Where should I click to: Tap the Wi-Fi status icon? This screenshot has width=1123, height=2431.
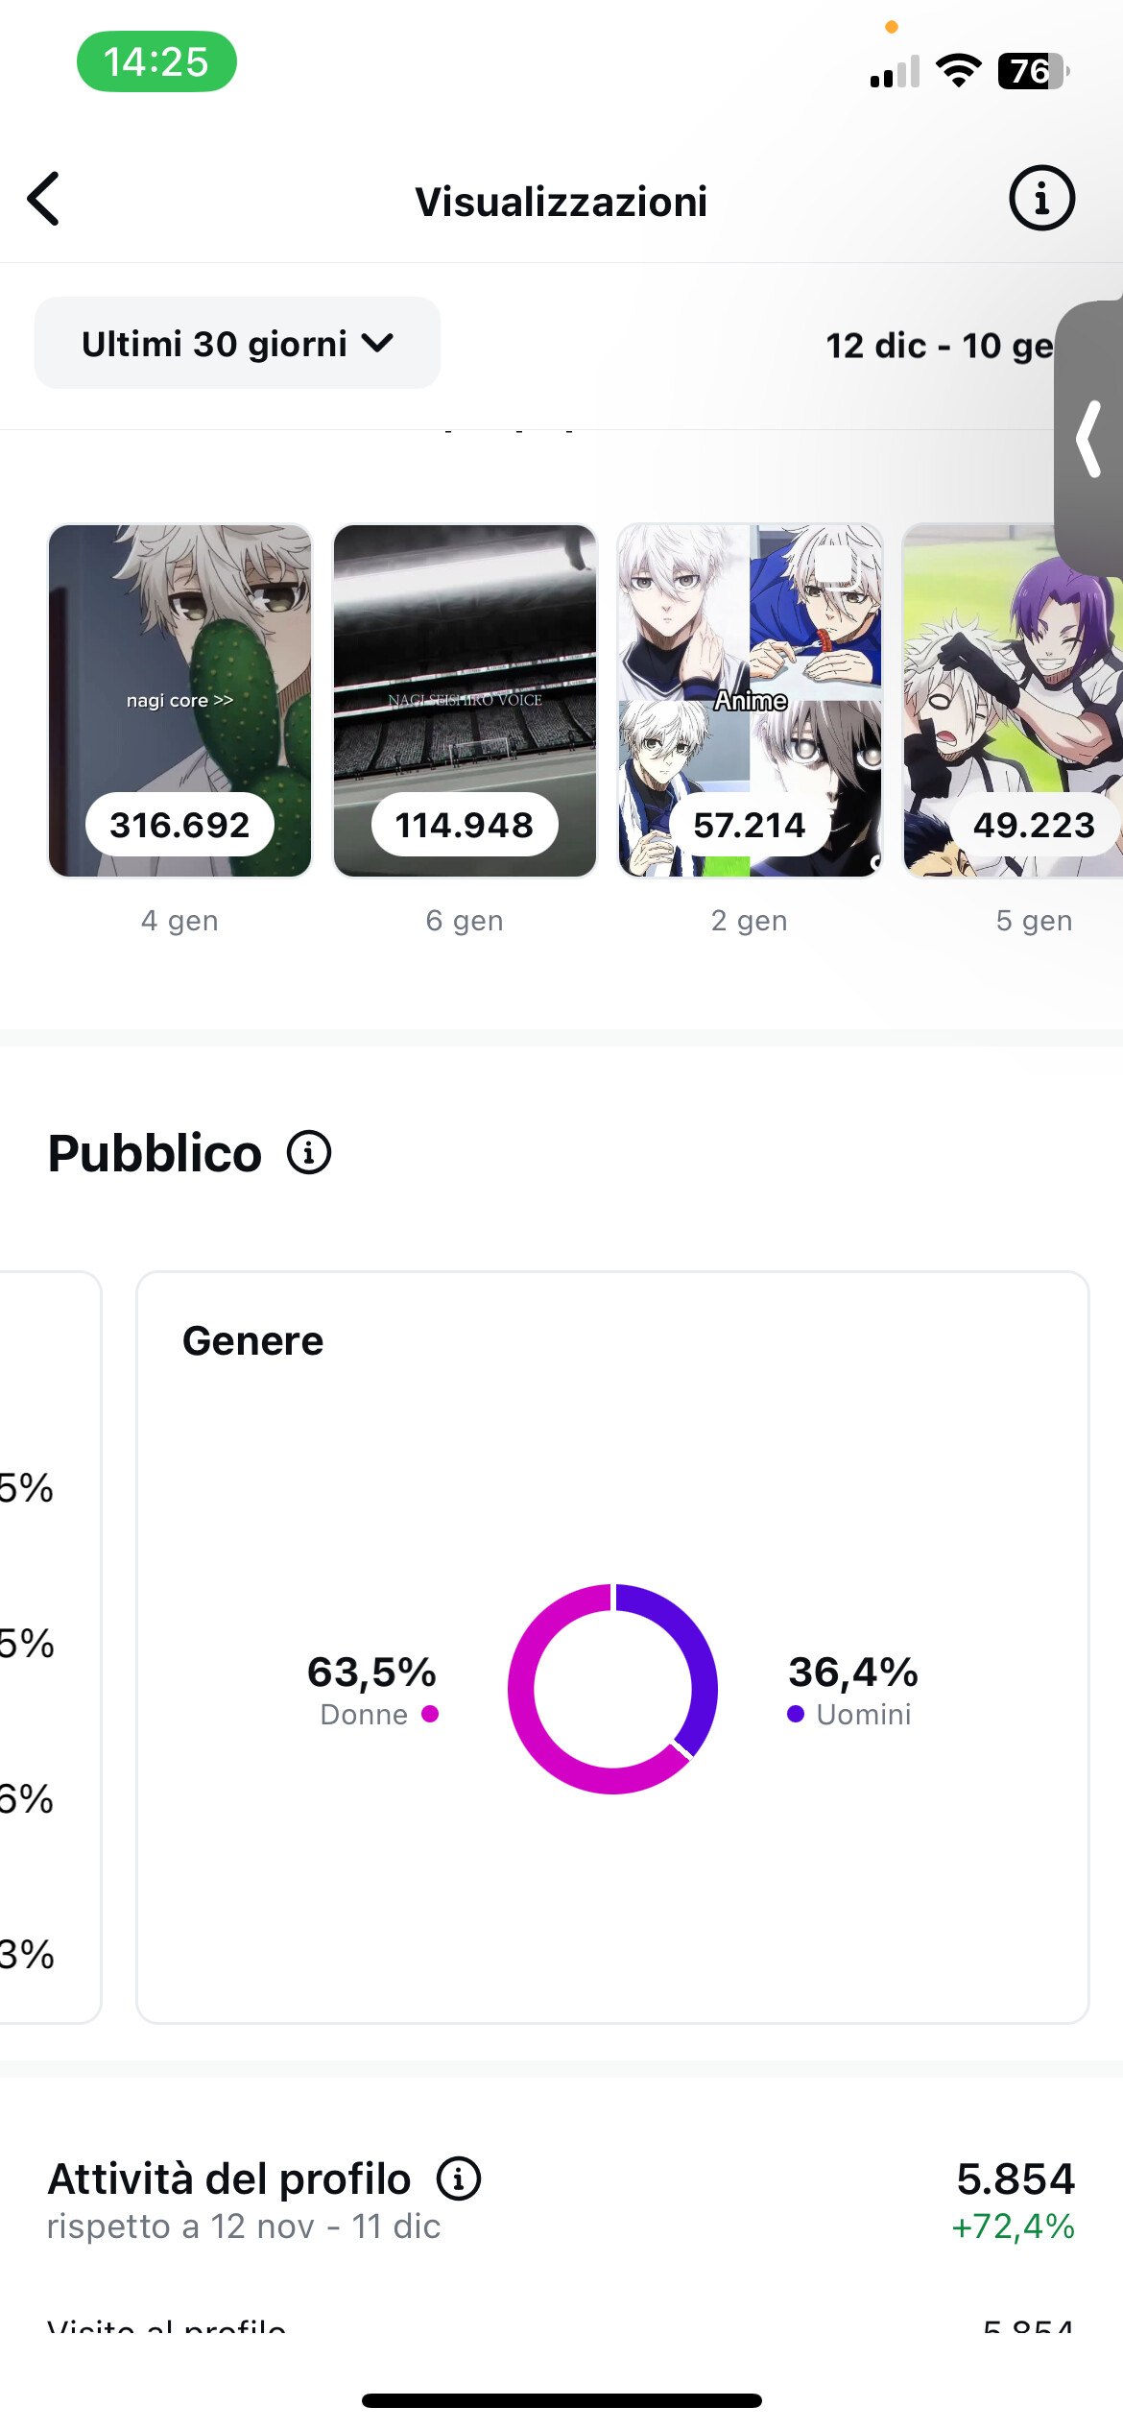(958, 71)
